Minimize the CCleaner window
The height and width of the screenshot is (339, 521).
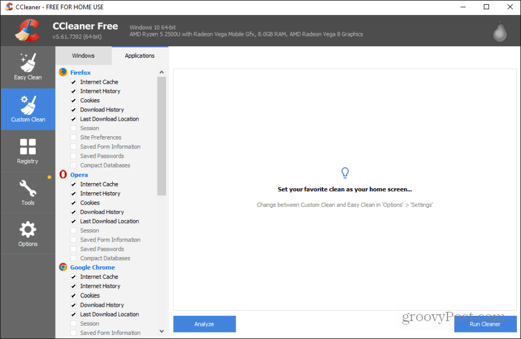point(463,7)
